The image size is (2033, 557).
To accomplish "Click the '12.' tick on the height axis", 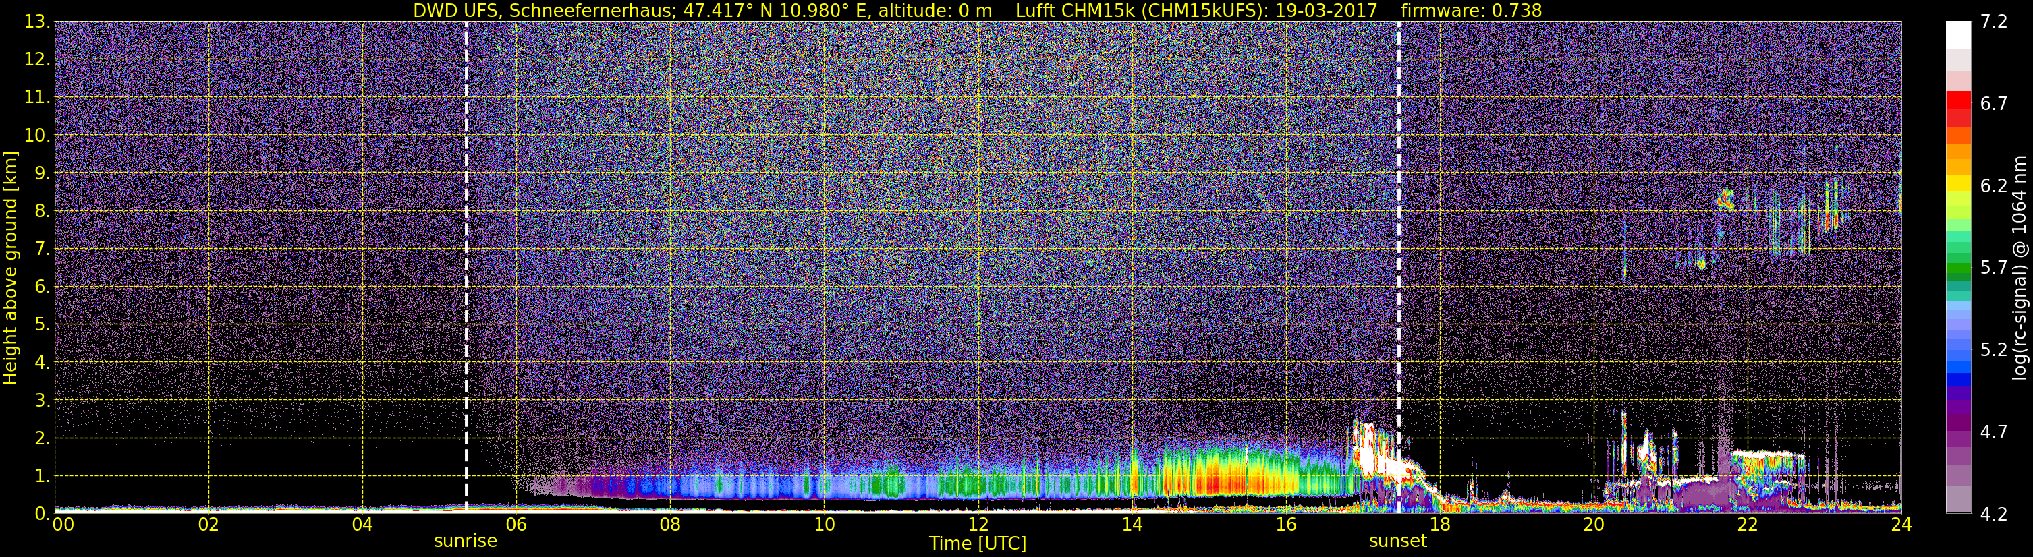I will coord(38,60).
